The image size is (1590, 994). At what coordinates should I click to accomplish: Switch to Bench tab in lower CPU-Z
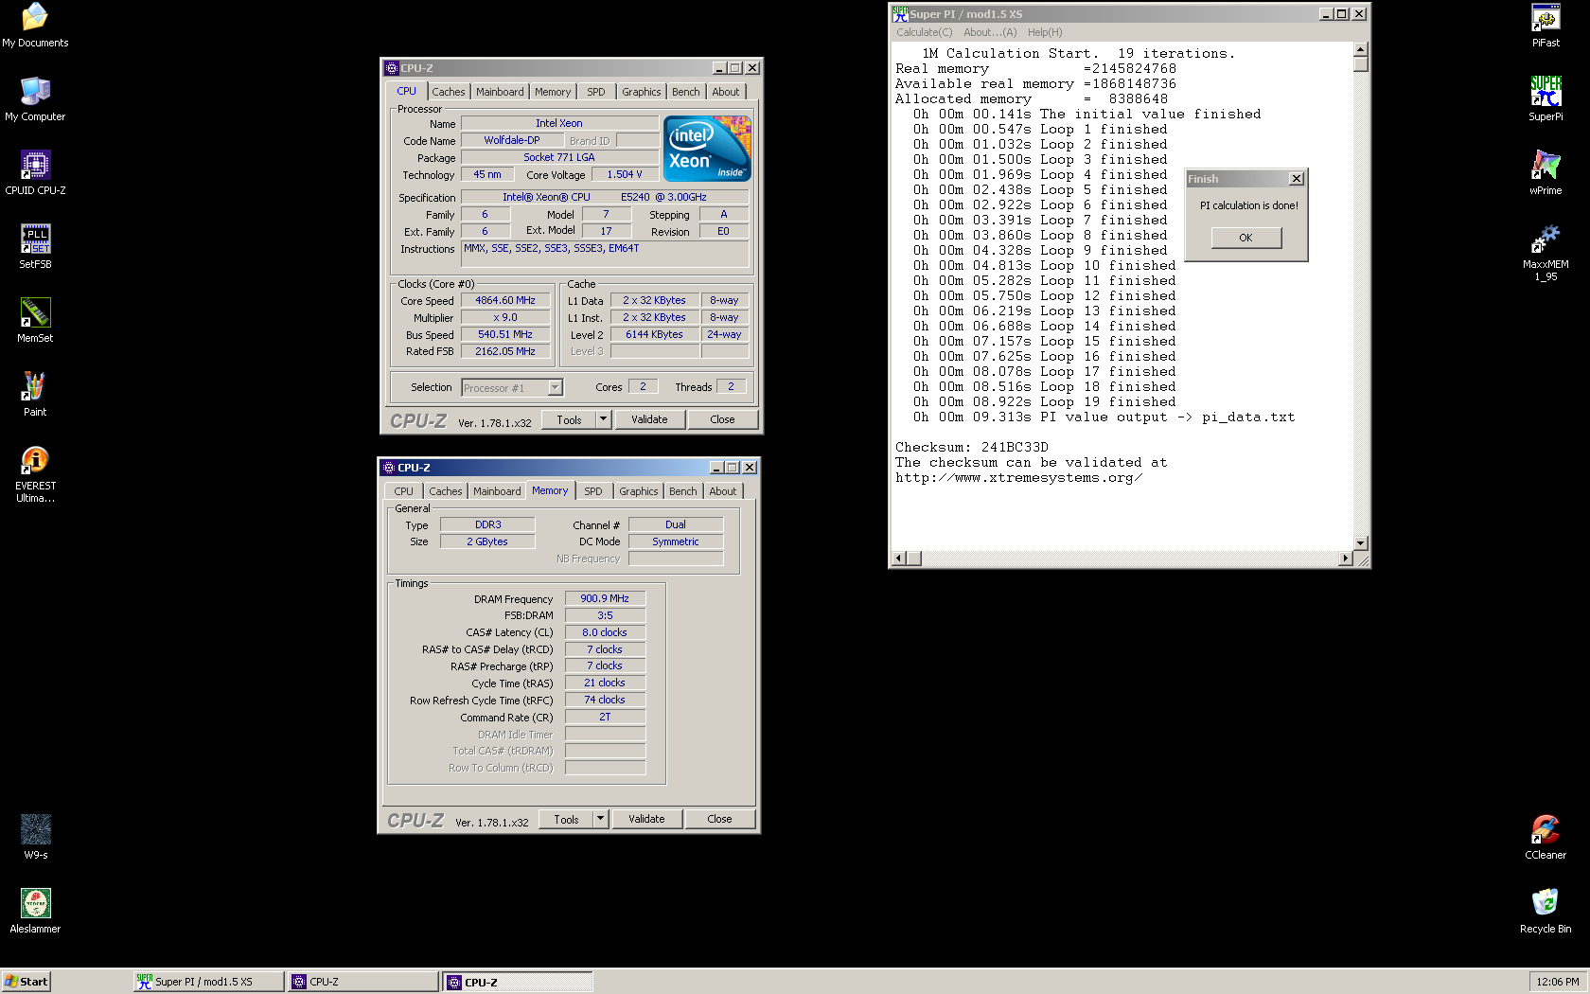(683, 491)
